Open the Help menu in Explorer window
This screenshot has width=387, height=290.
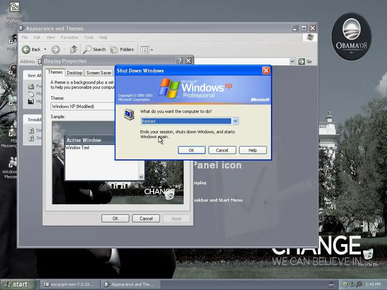[x=104, y=37]
